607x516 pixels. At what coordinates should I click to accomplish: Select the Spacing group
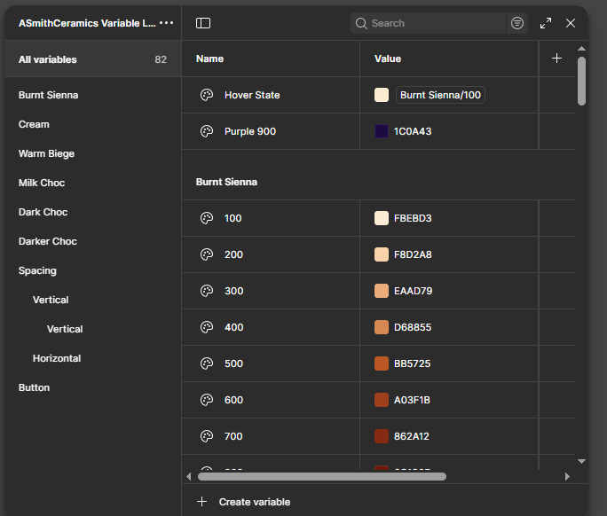point(37,270)
